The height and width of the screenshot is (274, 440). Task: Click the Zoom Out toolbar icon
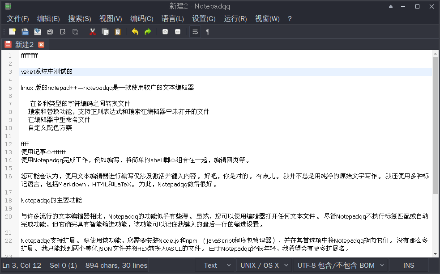coord(178,32)
